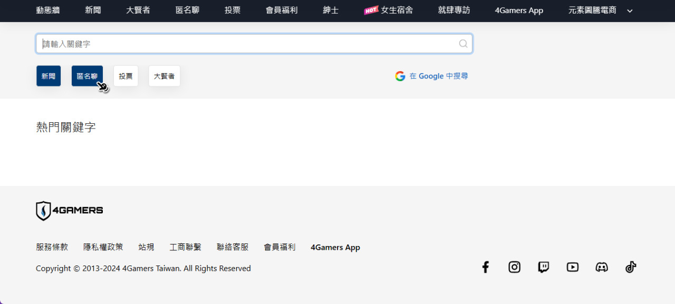Search with 在 Google 中搜尋 link
Screen dimensions: 675x304
(x=431, y=76)
